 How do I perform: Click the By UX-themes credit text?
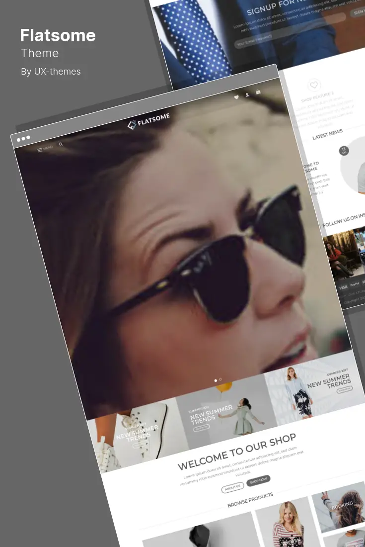tap(51, 72)
